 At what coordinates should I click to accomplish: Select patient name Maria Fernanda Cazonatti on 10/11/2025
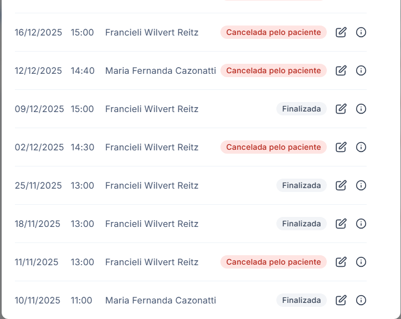coord(161,300)
